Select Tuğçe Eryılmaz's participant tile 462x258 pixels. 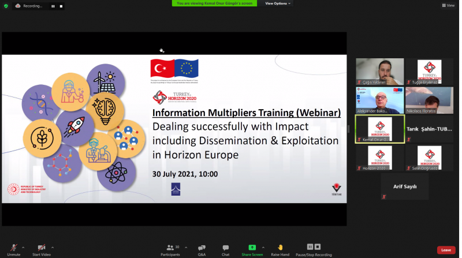coord(429,72)
